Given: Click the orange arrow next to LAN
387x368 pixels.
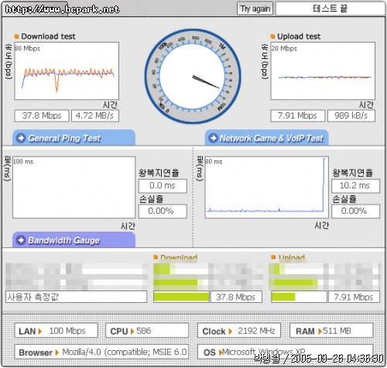Looking at the screenshot, I should tap(39, 332).
